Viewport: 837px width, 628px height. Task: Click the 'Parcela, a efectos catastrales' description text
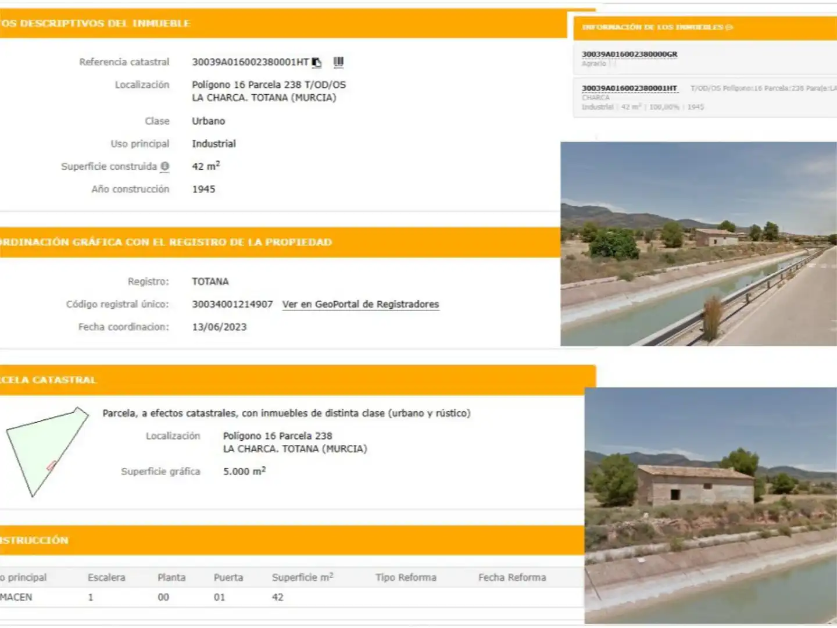pos(287,413)
